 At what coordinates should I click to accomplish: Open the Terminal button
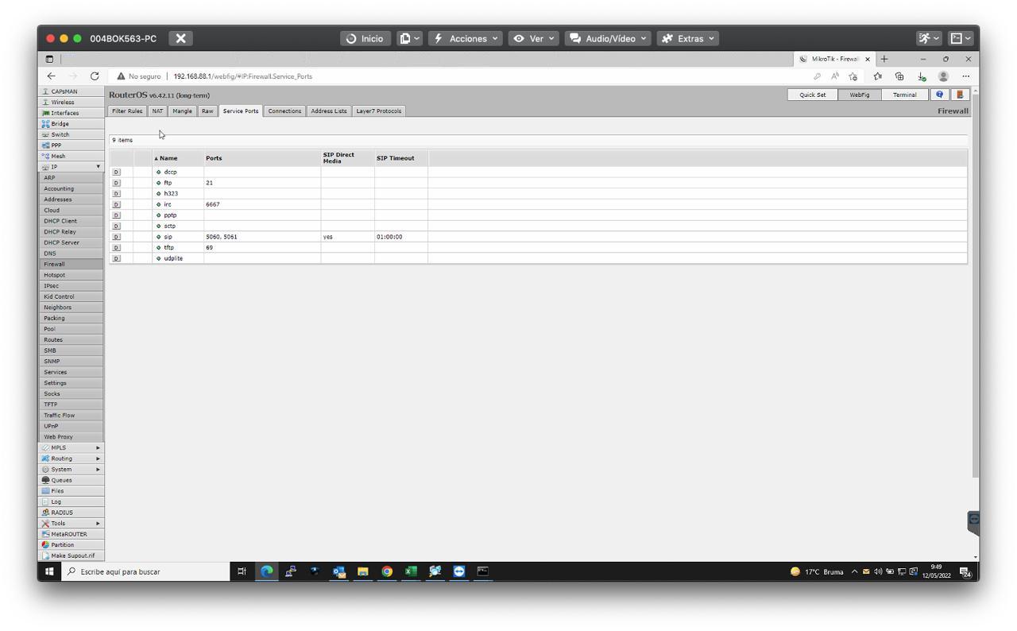904,95
